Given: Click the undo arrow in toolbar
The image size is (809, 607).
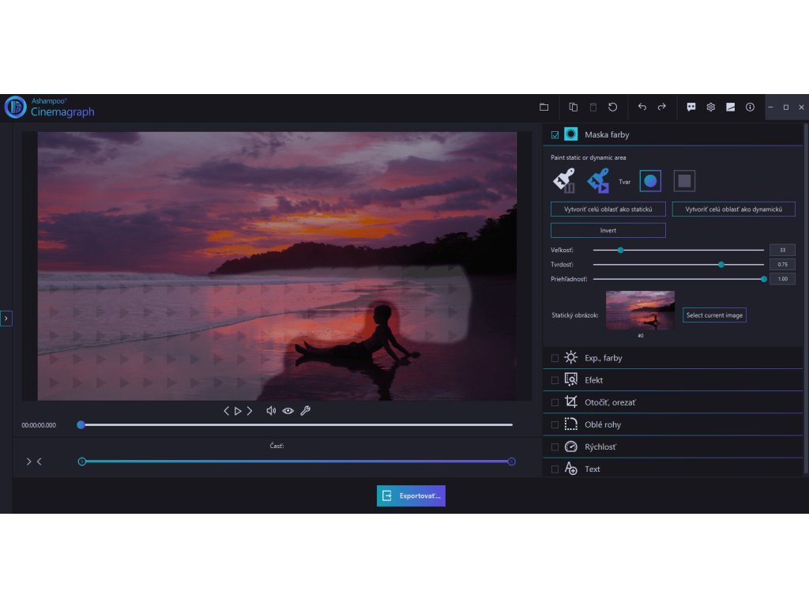Looking at the screenshot, I should 642,107.
